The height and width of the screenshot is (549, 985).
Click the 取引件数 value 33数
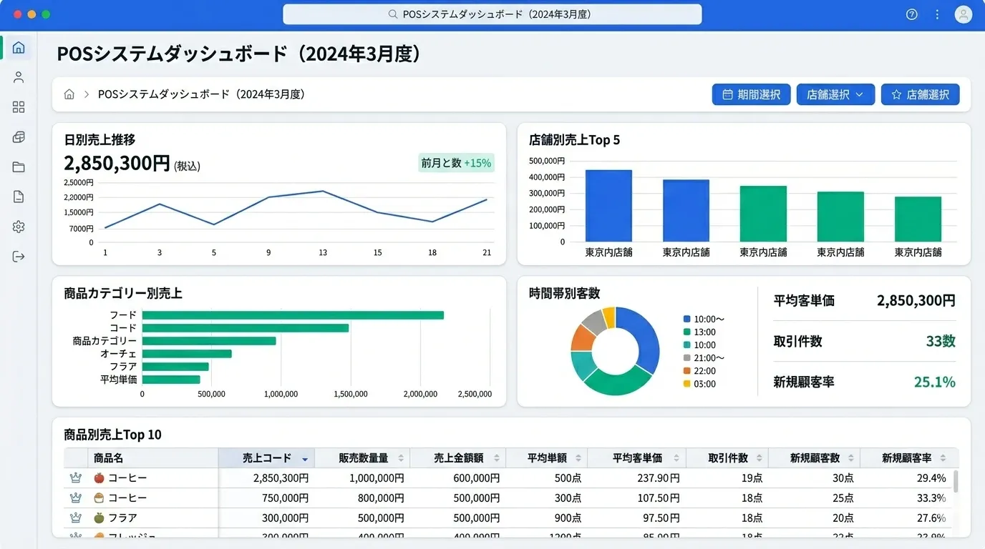click(941, 341)
